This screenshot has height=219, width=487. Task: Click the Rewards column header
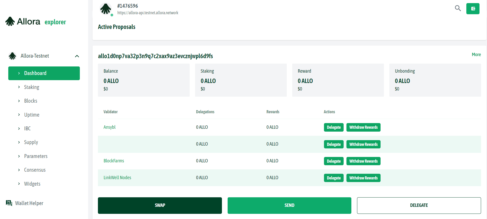coord(273,112)
